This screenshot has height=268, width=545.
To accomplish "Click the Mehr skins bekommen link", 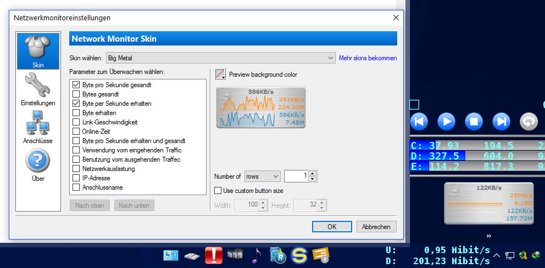I will 368,58.
